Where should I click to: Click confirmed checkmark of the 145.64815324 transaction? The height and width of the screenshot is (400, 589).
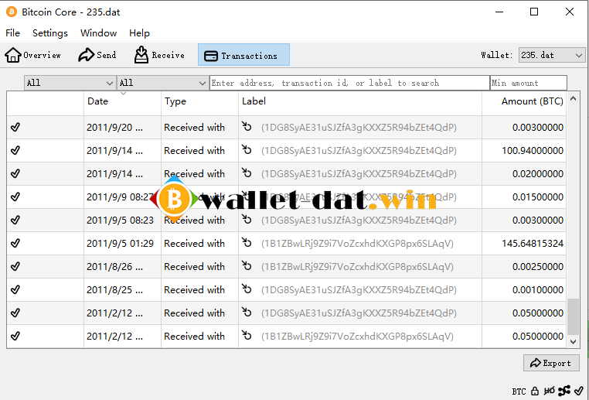click(15, 244)
